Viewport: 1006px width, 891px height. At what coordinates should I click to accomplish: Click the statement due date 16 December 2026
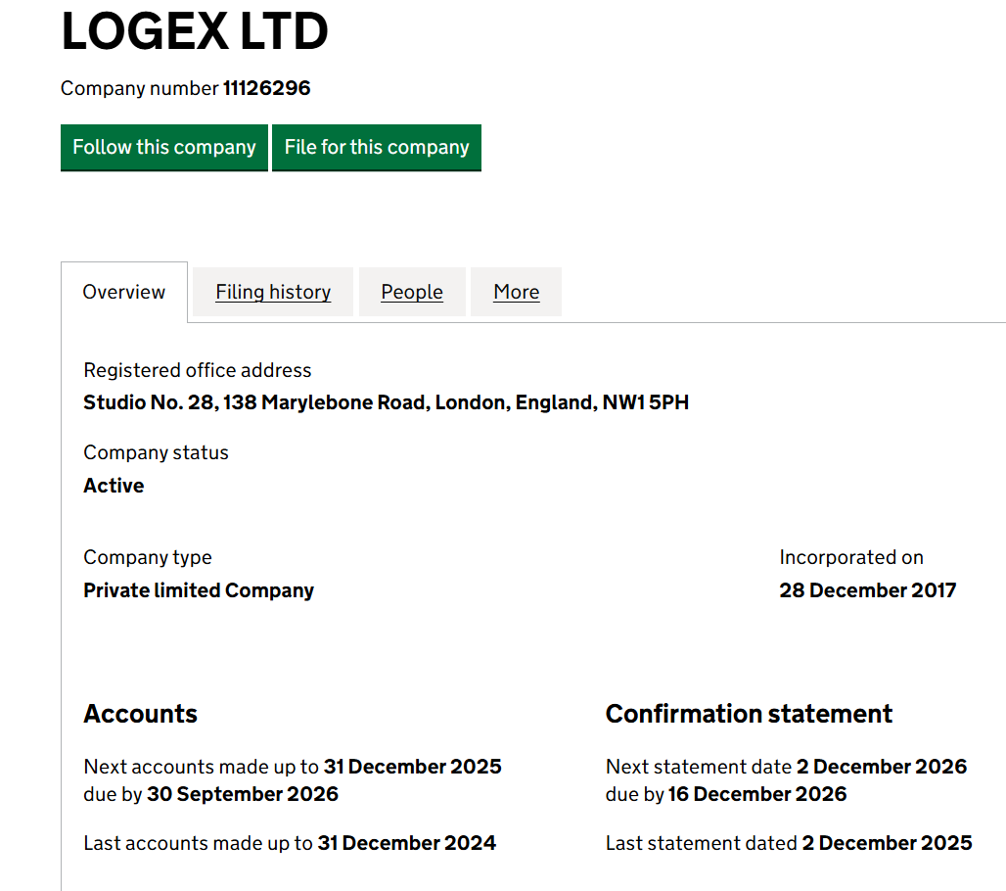point(757,794)
